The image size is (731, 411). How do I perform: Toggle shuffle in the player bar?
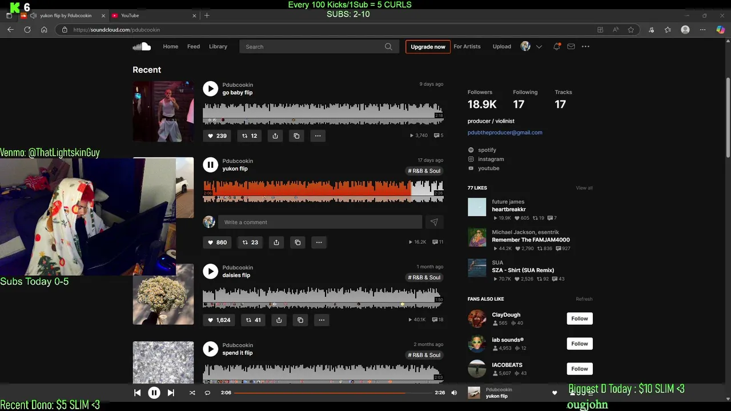[x=192, y=393]
